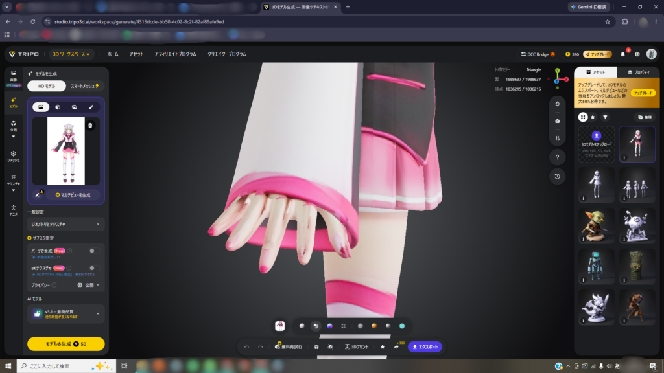This screenshot has width=664, height=373.
Task: Open the viewport lighting settings icon
Action: pos(557,104)
